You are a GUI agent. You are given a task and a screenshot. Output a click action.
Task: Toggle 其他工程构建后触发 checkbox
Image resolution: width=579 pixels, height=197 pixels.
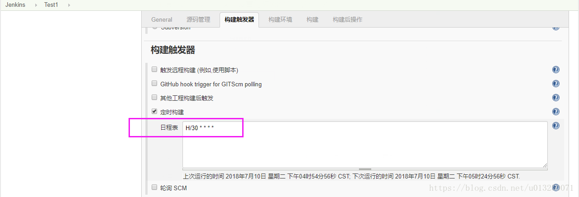pos(154,97)
